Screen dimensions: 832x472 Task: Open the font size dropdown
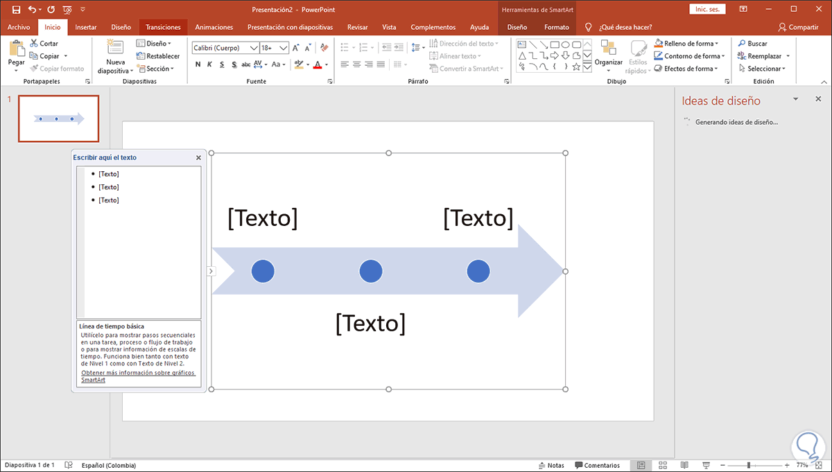coord(283,48)
